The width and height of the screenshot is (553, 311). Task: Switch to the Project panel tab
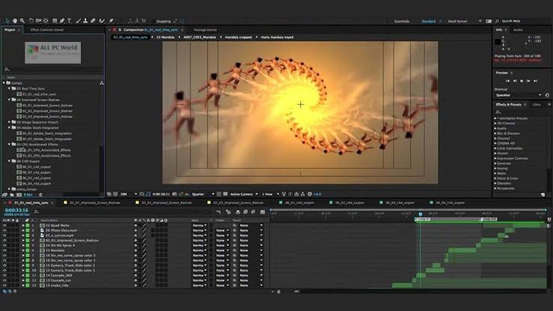click(x=10, y=30)
